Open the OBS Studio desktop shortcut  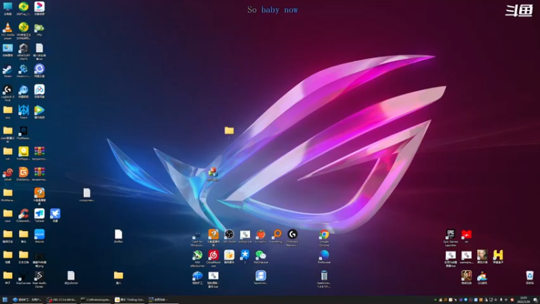(229, 236)
